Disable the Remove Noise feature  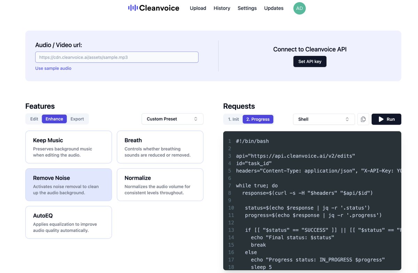[68, 185]
